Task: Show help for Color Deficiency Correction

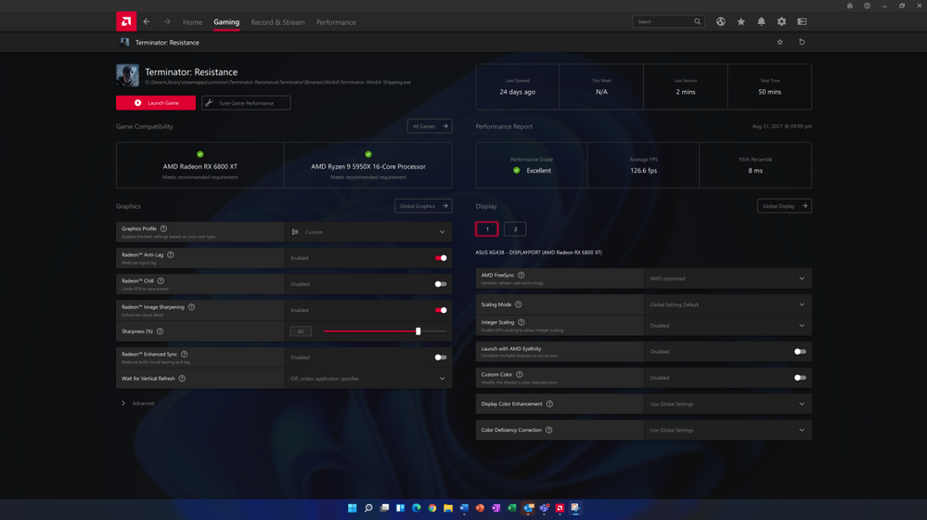Action: 548,430
